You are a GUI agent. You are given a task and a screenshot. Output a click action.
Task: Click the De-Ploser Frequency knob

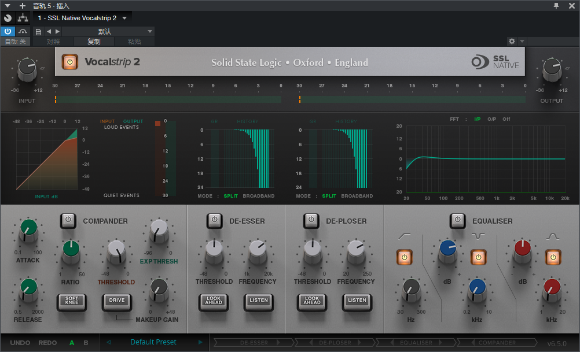[356, 251]
